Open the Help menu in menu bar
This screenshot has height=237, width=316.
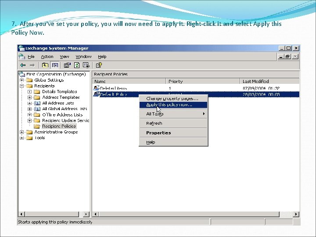coord(102,57)
